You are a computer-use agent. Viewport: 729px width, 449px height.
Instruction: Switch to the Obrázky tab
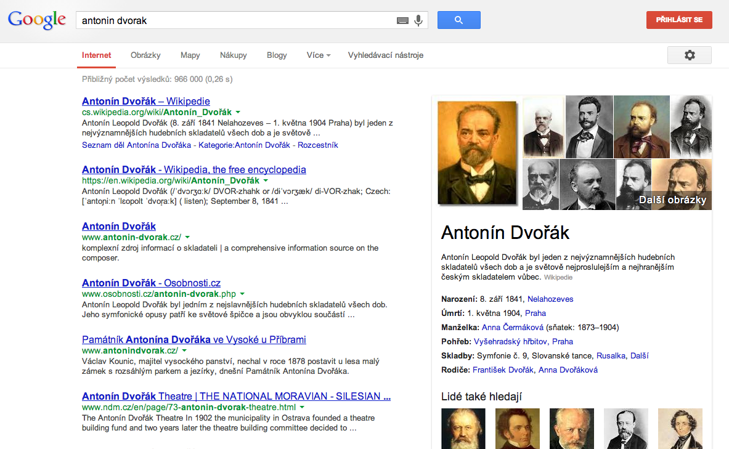(145, 55)
